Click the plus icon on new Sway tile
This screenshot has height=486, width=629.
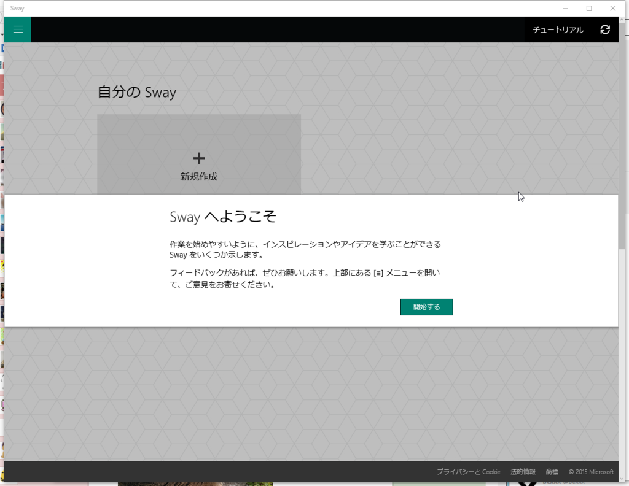pyautogui.click(x=199, y=158)
